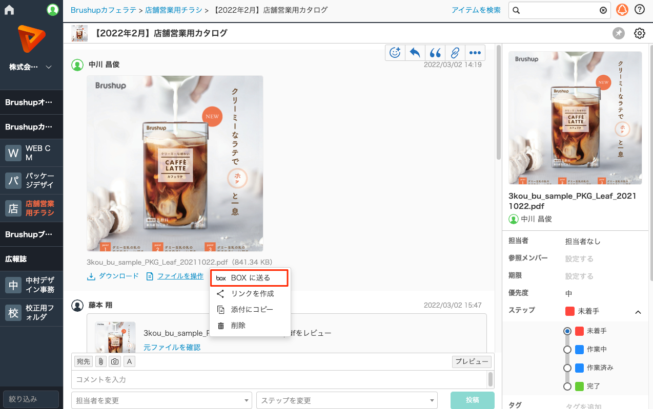This screenshot has height=409, width=653.
Task: Click the blue swatch beside 作業中
Action: [580, 350]
